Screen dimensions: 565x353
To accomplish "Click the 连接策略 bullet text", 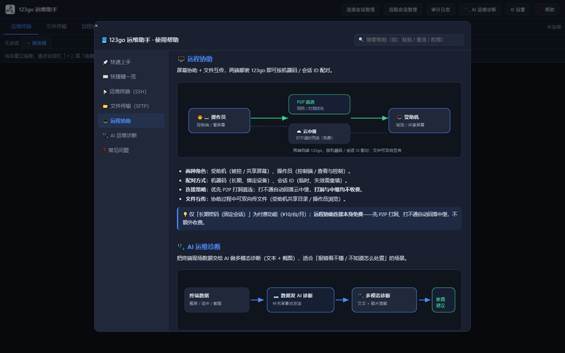I will tap(275, 189).
